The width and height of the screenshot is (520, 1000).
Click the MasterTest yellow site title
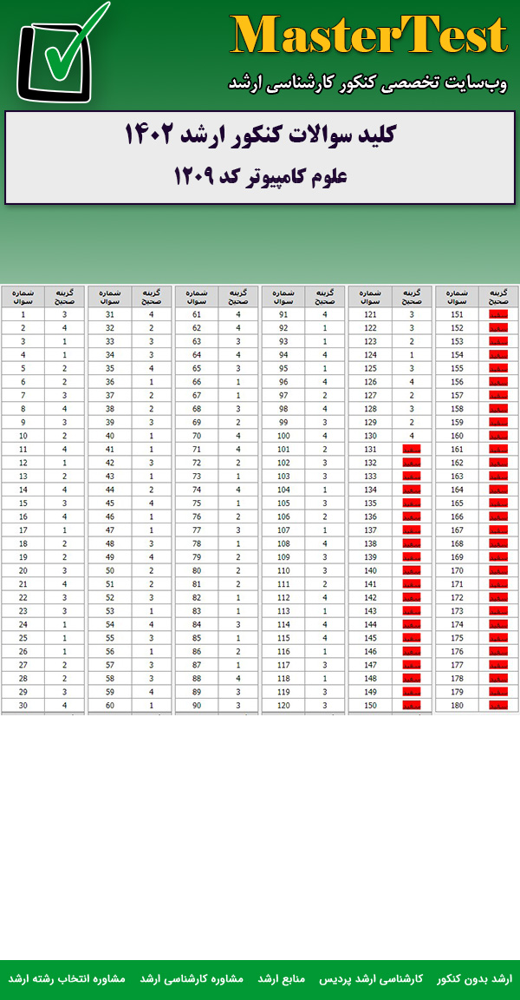368,36
